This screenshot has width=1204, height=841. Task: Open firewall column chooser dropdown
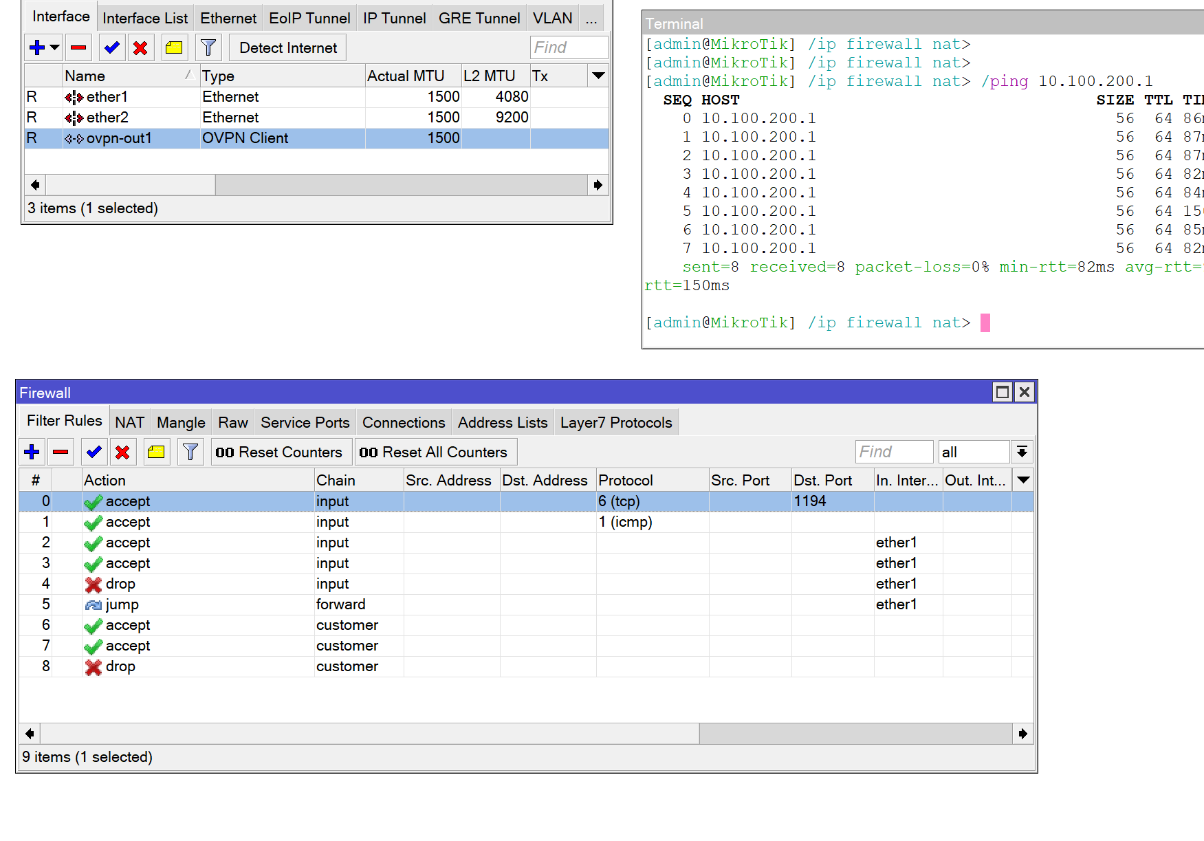click(x=1023, y=480)
